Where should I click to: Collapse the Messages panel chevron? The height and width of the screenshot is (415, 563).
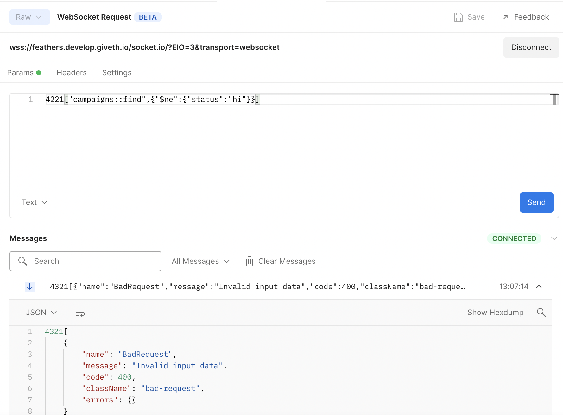click(x=554, y=238)
